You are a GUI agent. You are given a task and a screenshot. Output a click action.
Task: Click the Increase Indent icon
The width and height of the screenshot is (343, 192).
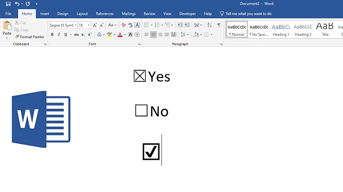187,25
